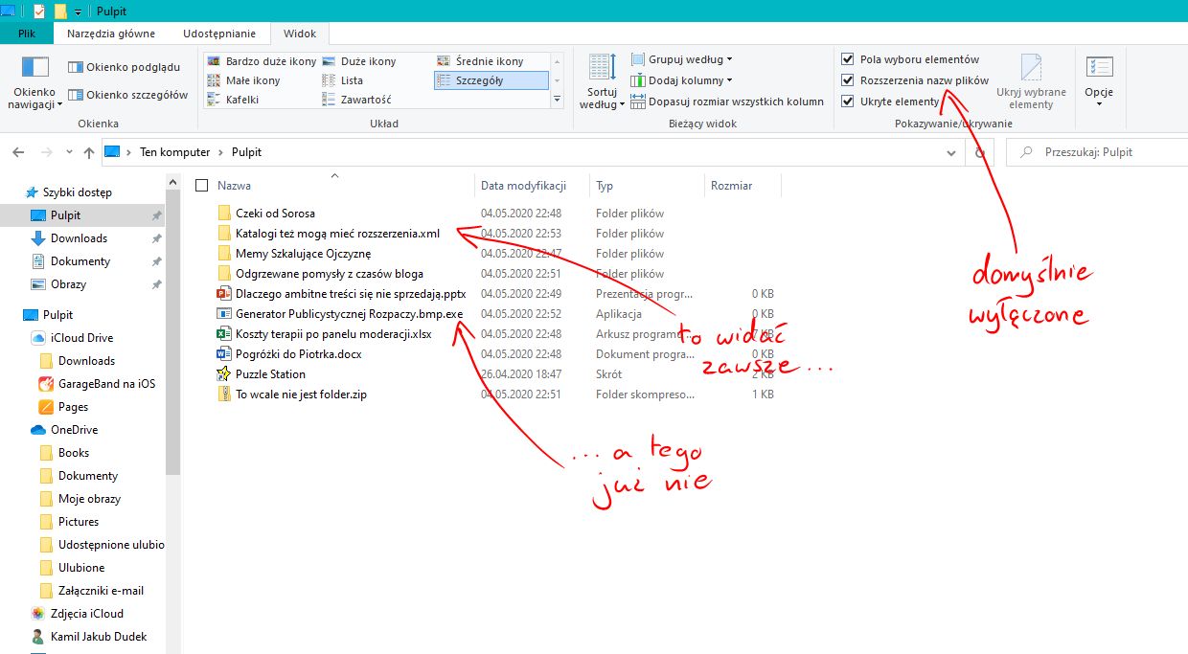Toggle the Okienko podglądu preview pane
Screen dimensions: 1188x654
pos(125,67)
